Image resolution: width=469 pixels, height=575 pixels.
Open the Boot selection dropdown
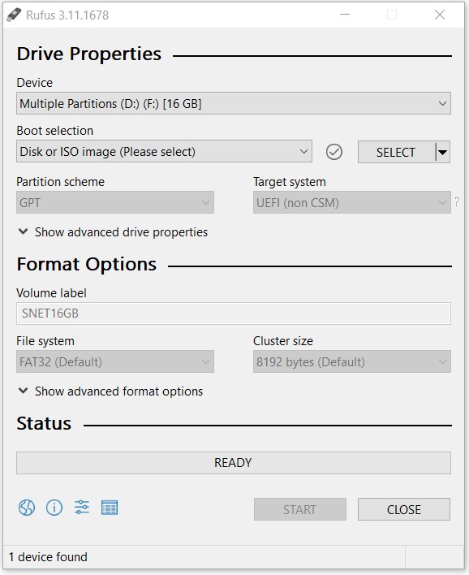[x=164, y=151]
